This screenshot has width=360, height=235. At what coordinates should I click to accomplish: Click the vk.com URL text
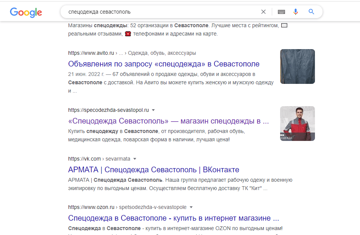(x=84, y=159)
